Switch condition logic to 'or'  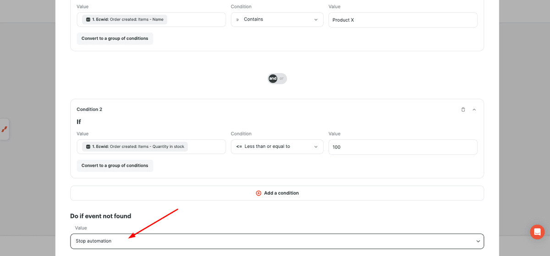click(x=282, y=78)
